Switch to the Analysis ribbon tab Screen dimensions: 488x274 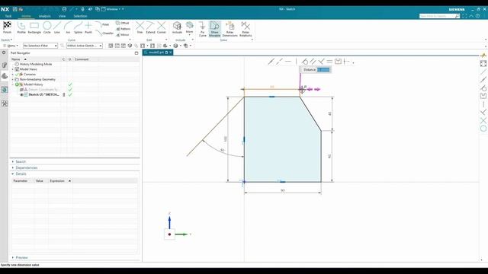44,16
